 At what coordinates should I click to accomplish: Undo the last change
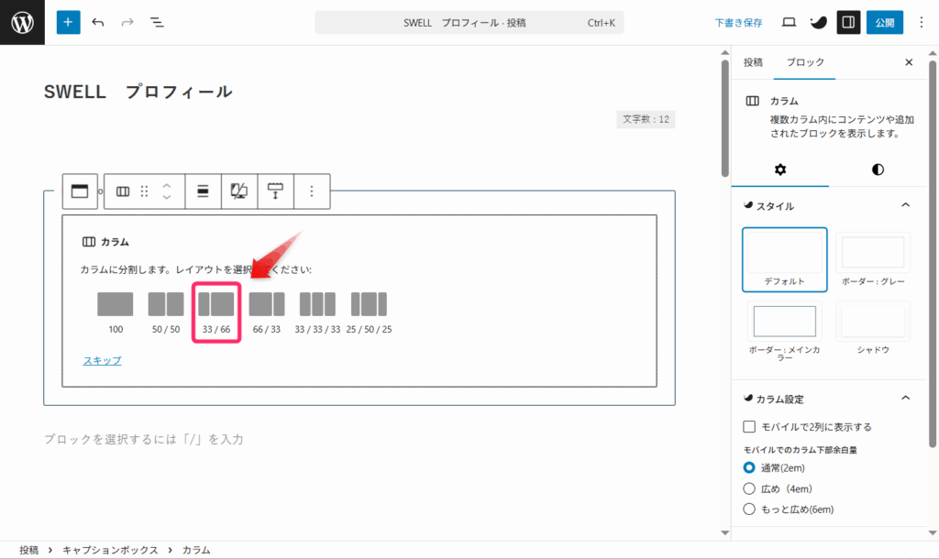pyautogui.click(x=97, y=22)
